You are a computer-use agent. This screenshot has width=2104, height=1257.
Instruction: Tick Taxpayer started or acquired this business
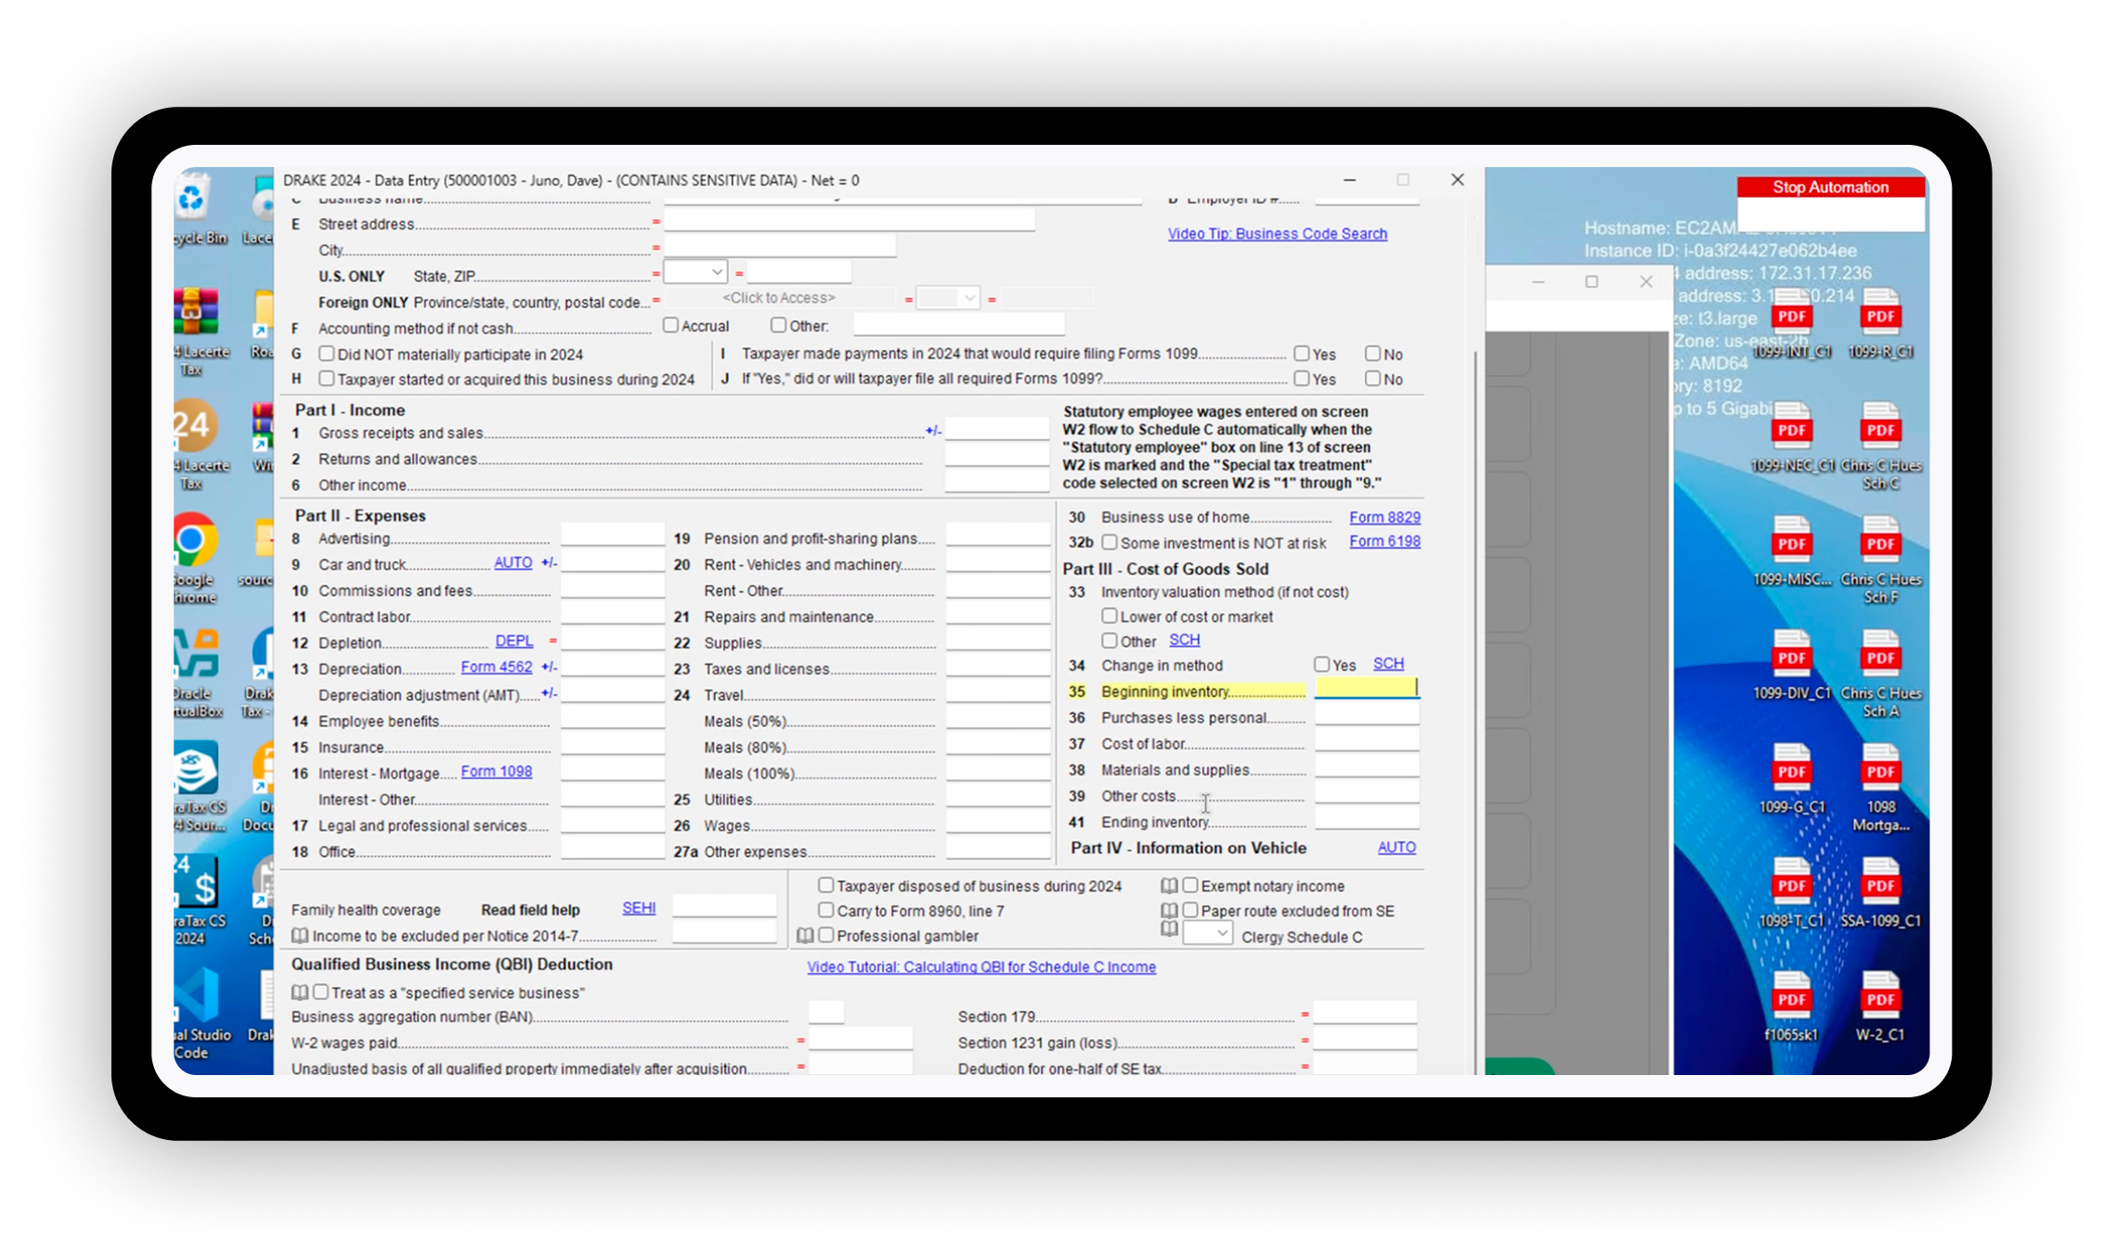tap(327, 379)
